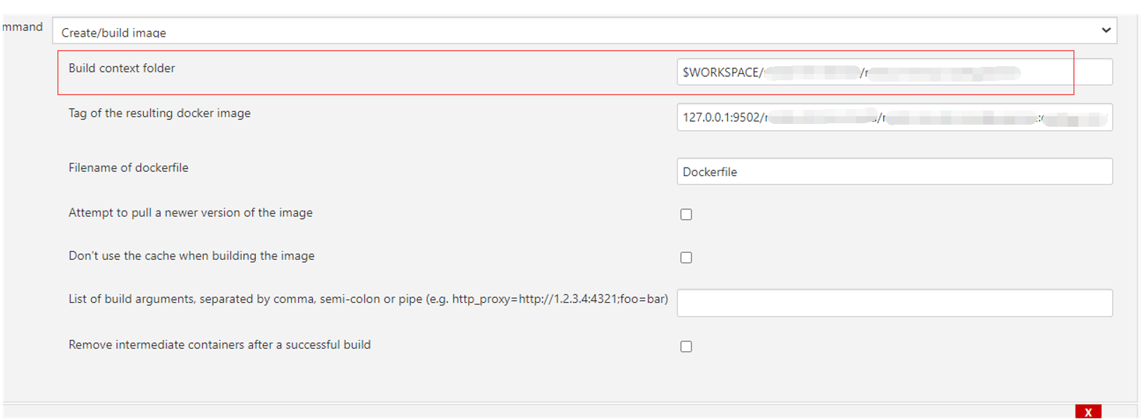Viewport: 1141px width, 419px height.
Task: Click the '127.0.0.1:9502' text in tag field
Action: point(720,118)
